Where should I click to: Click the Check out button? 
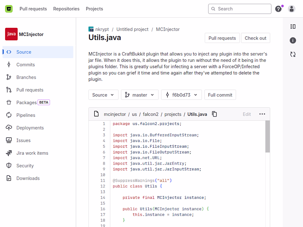tap(255, 38)
